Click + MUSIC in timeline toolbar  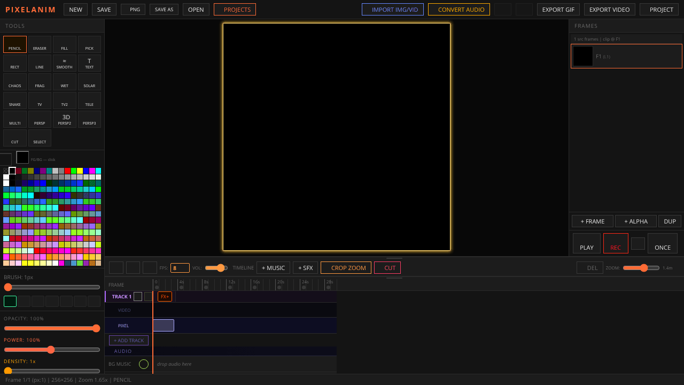click(x=273, y=267)
